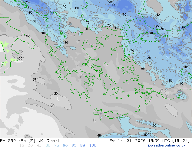Image resolution: width=192 pixels, height=148 pixels.
Task: Select legend value 100 in the colour scale
Action: click(93, 145)
